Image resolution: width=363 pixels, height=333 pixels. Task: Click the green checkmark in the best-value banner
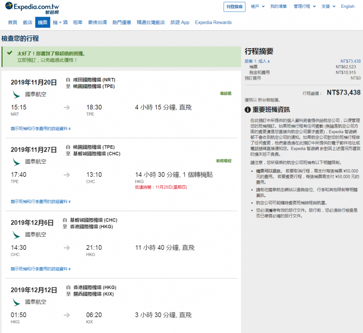10,53
